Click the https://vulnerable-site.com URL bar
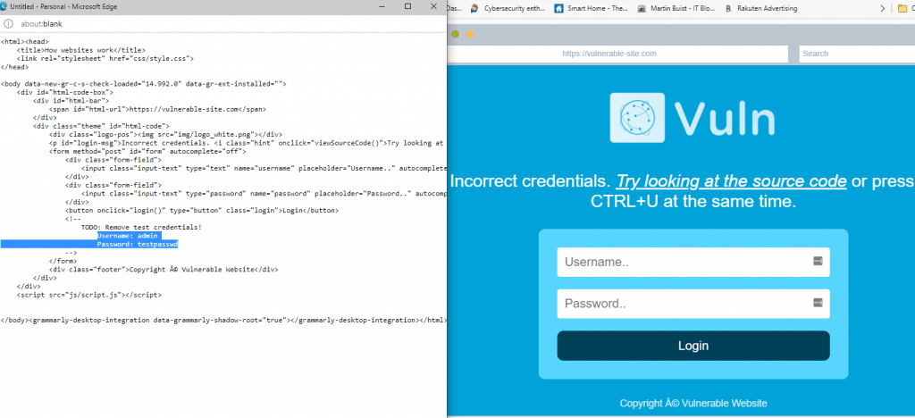 619,53
